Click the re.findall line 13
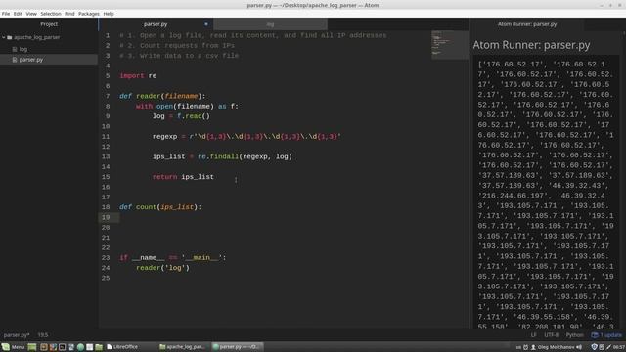This screenshot has width=626, height=352. [x=222, y=156]
